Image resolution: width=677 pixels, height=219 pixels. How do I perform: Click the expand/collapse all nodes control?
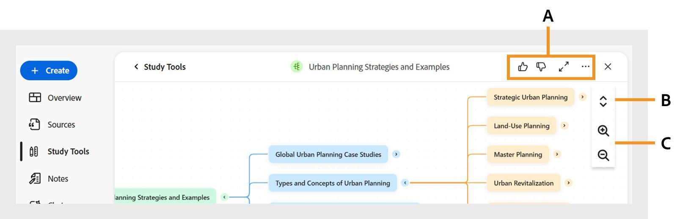pos(603,101)
